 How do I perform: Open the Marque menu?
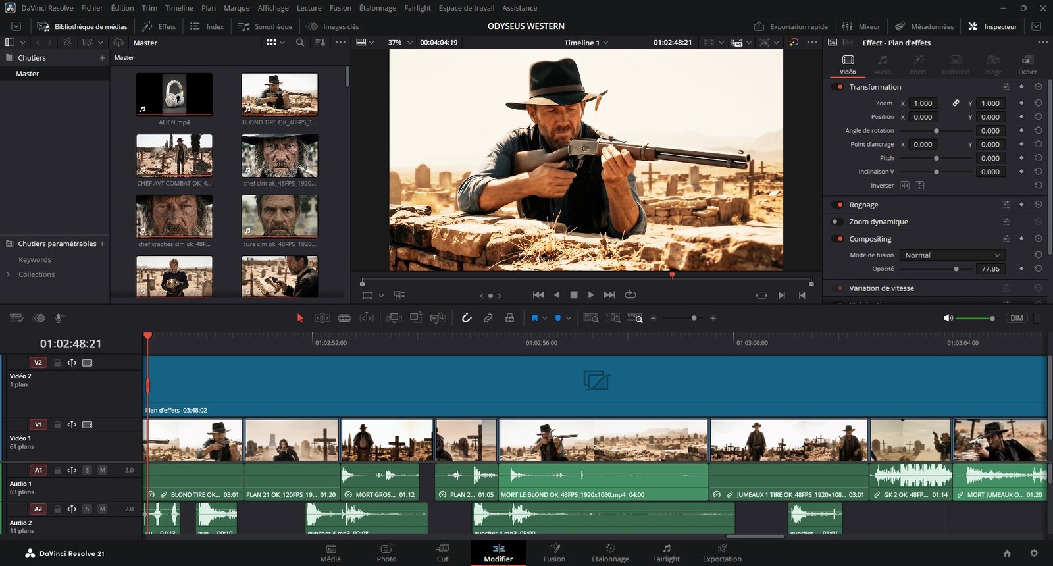point(236,8)
